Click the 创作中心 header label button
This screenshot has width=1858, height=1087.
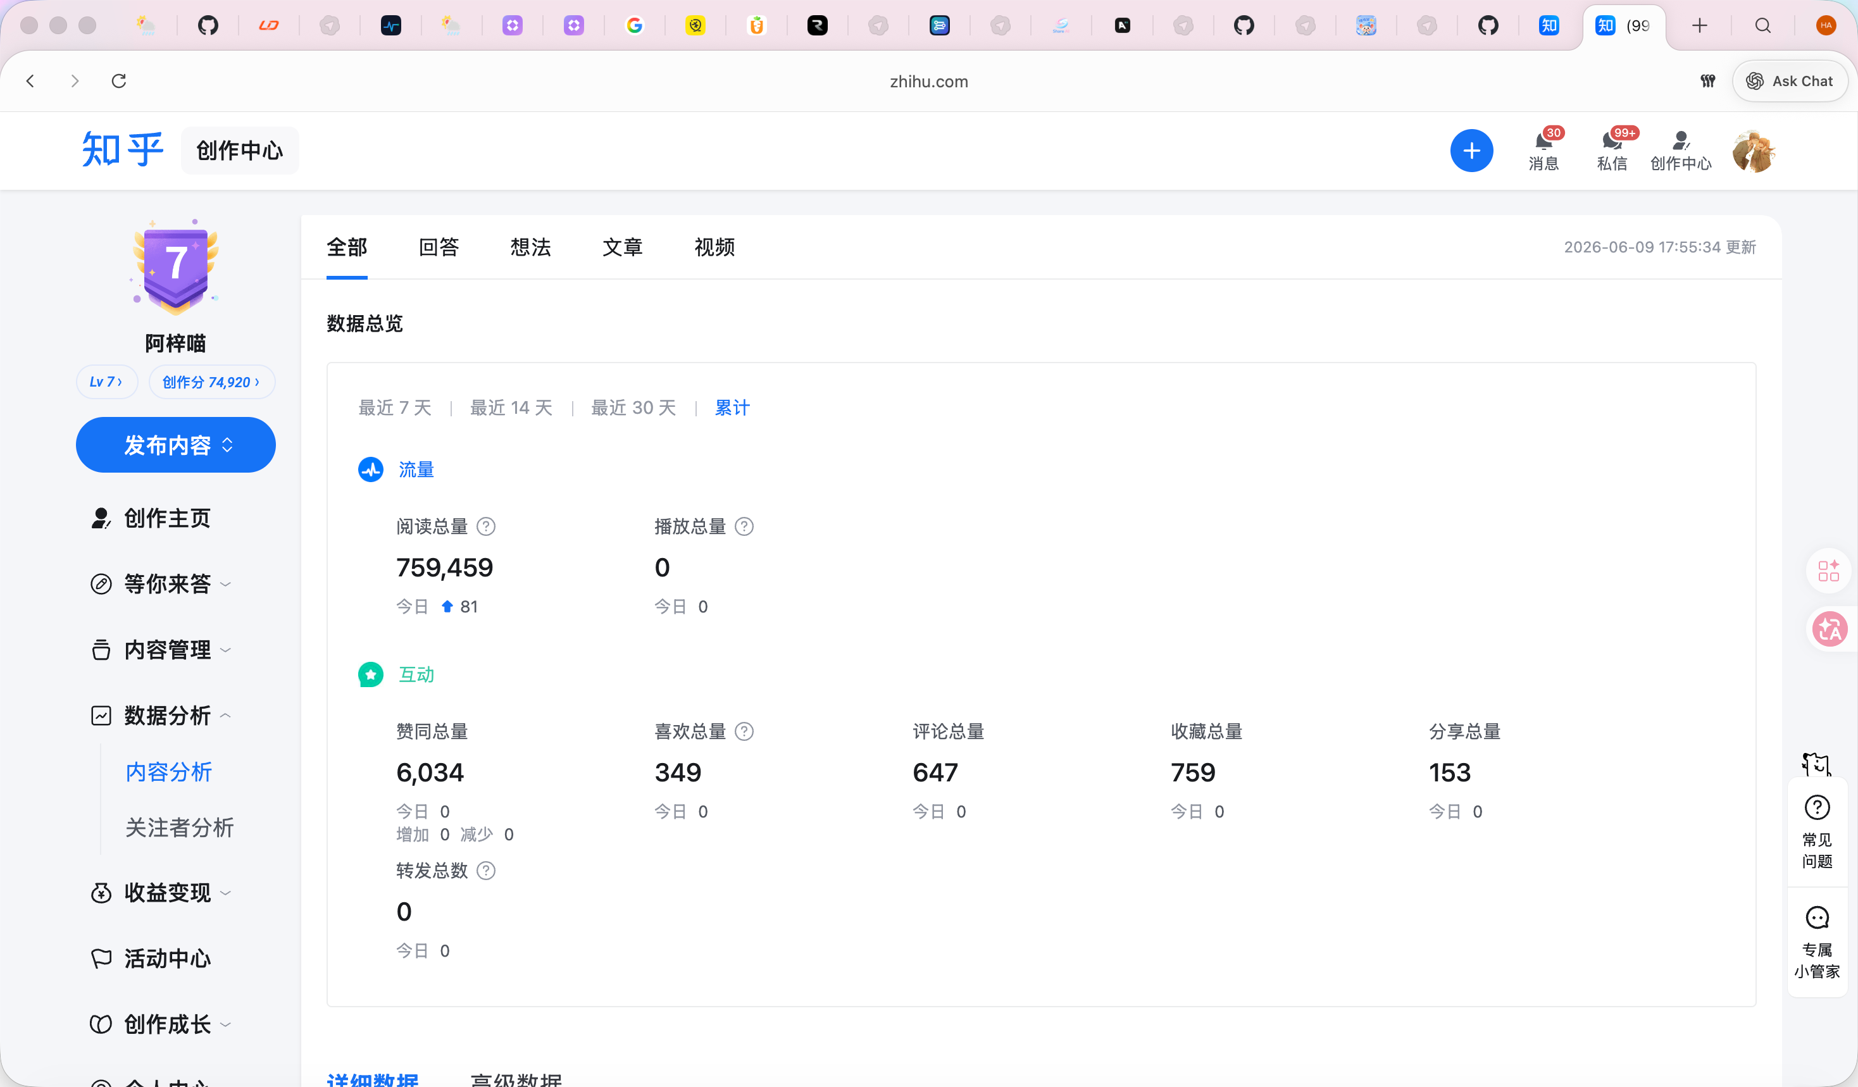(x=240, y=151)
